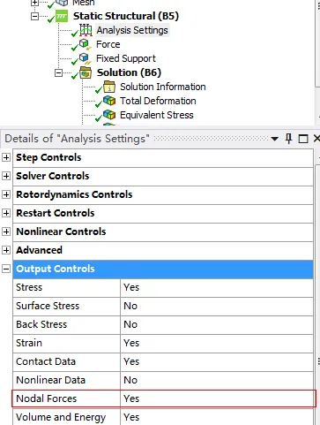Pin the Details panel
This screenshot has width=320, height=425.
coord(289,139)
